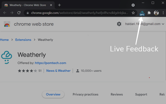
Task: Go to the News & Weather category
Action: [x=58, y=71]
